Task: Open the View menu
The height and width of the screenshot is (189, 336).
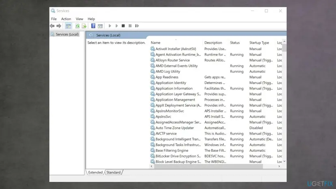Action: point(79,19)
